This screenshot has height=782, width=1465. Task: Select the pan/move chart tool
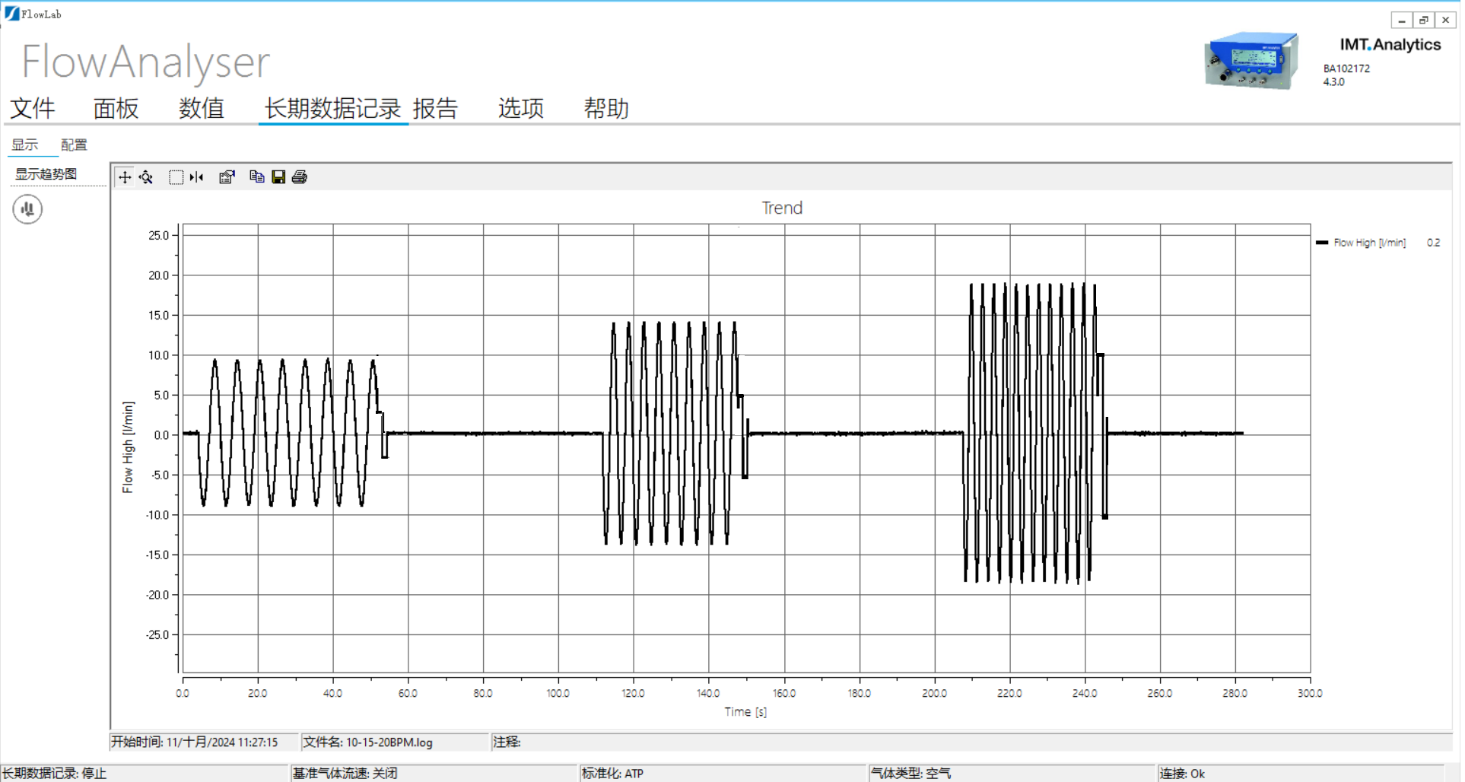click(125, 177)
